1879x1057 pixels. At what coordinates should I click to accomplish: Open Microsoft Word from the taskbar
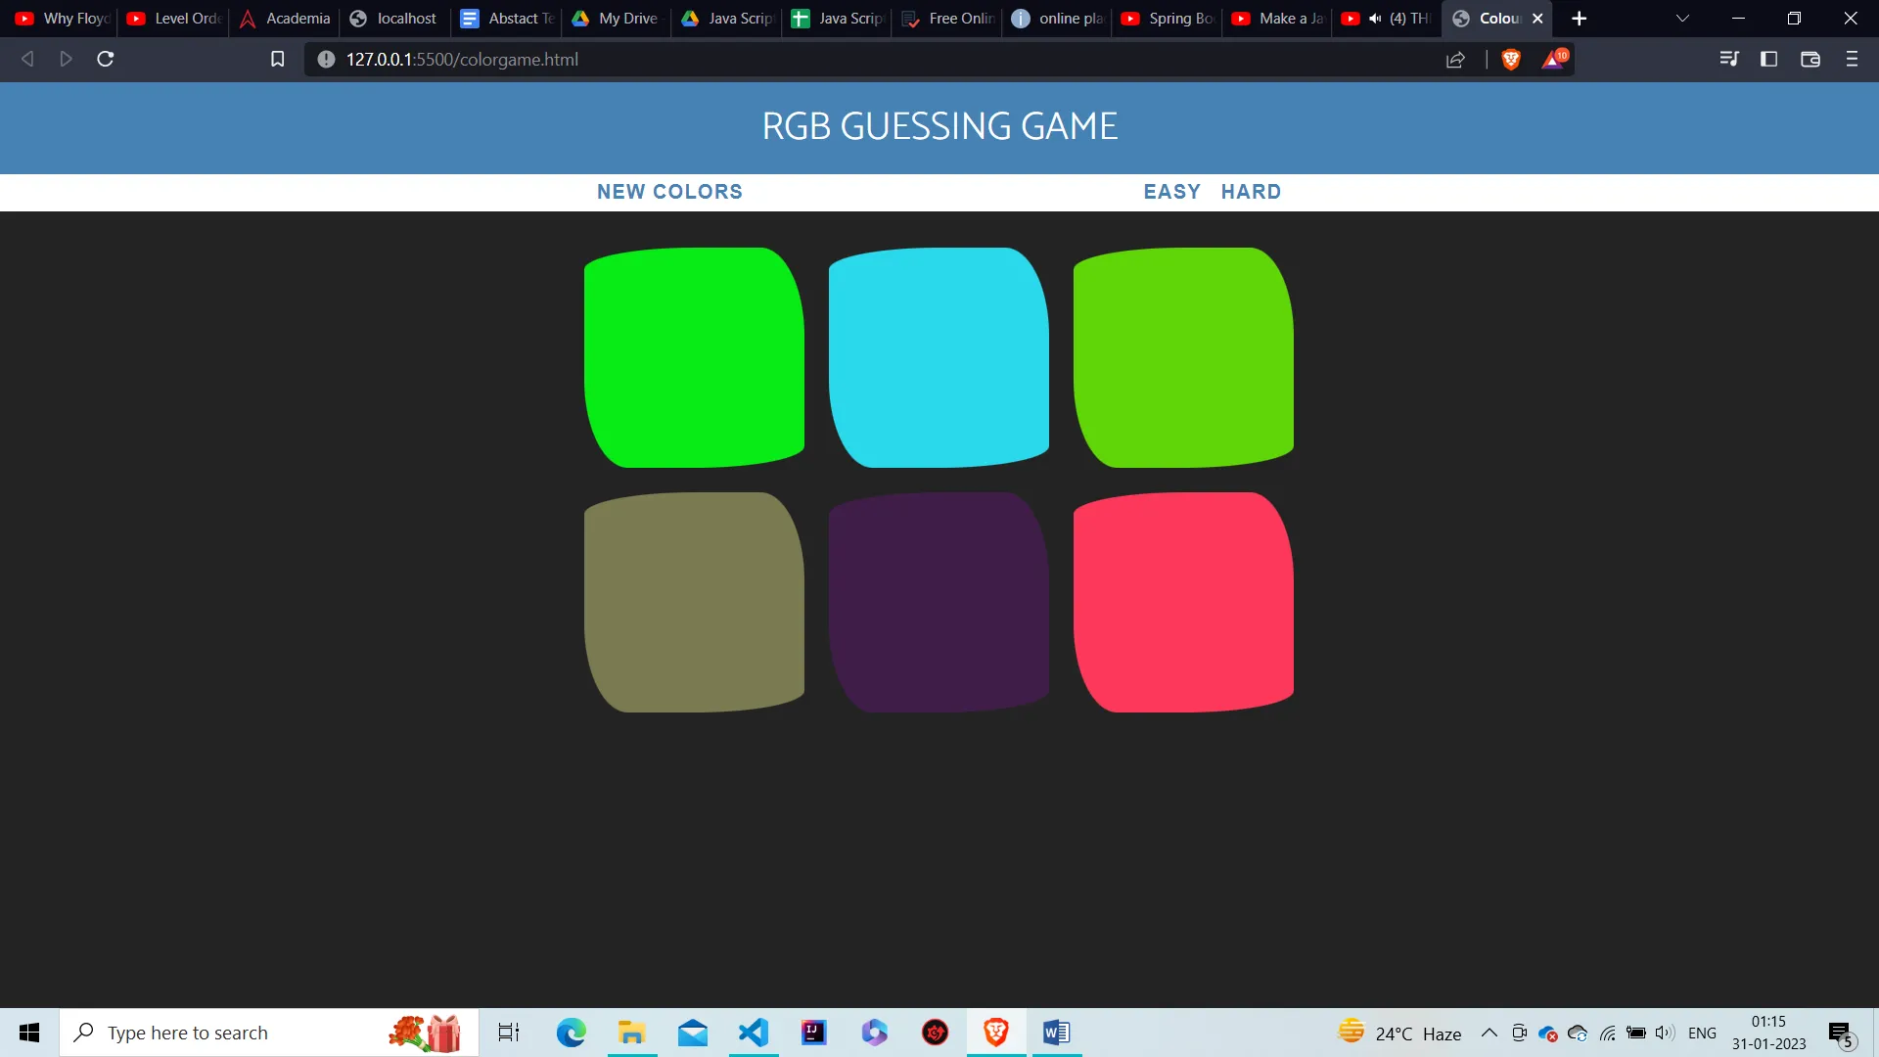pyautogui.click(x=1056, y=1033)
